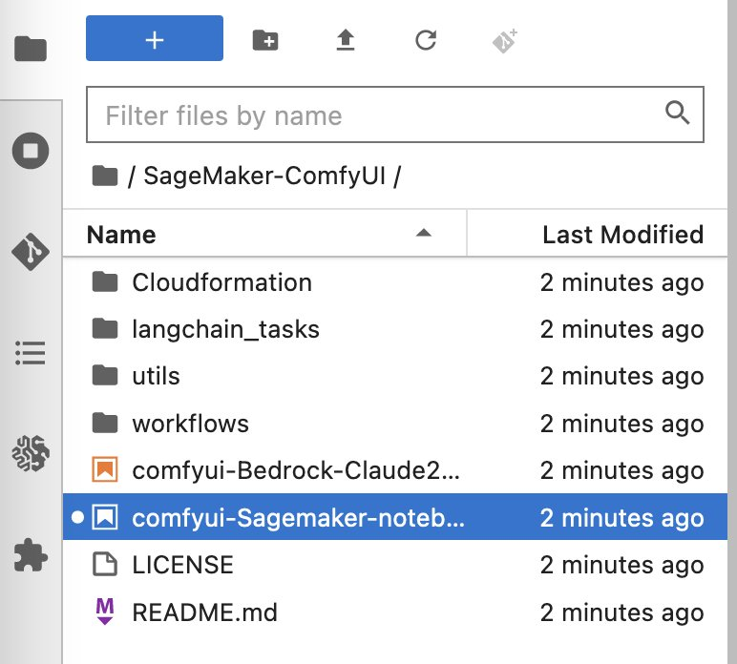Screen dimensions: 737x664
Task: Click the Upload Files icon
Action: 346,40
